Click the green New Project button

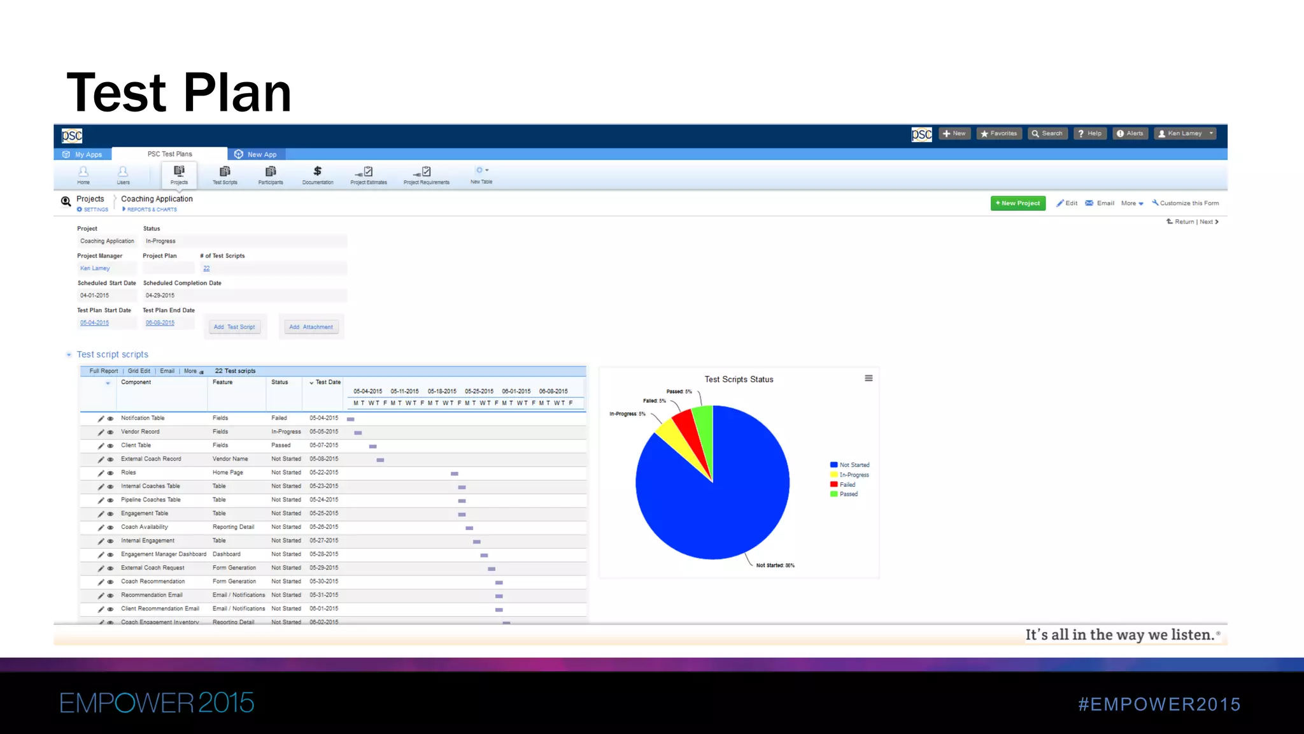pos(1017,203)
